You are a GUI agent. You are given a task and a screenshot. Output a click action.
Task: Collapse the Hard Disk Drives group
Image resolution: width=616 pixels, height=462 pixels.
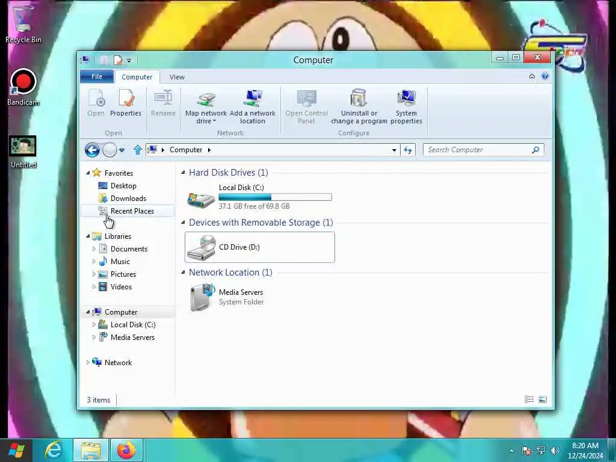(x=183, y=173)
